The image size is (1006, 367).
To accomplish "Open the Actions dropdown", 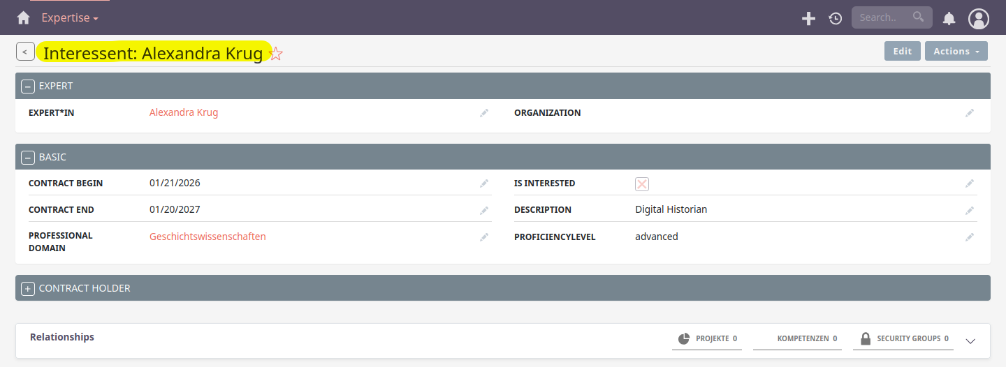I will point(956,51).
